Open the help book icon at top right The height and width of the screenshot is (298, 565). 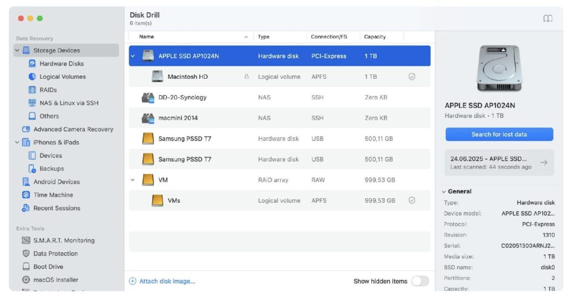[x=548, y=18]
